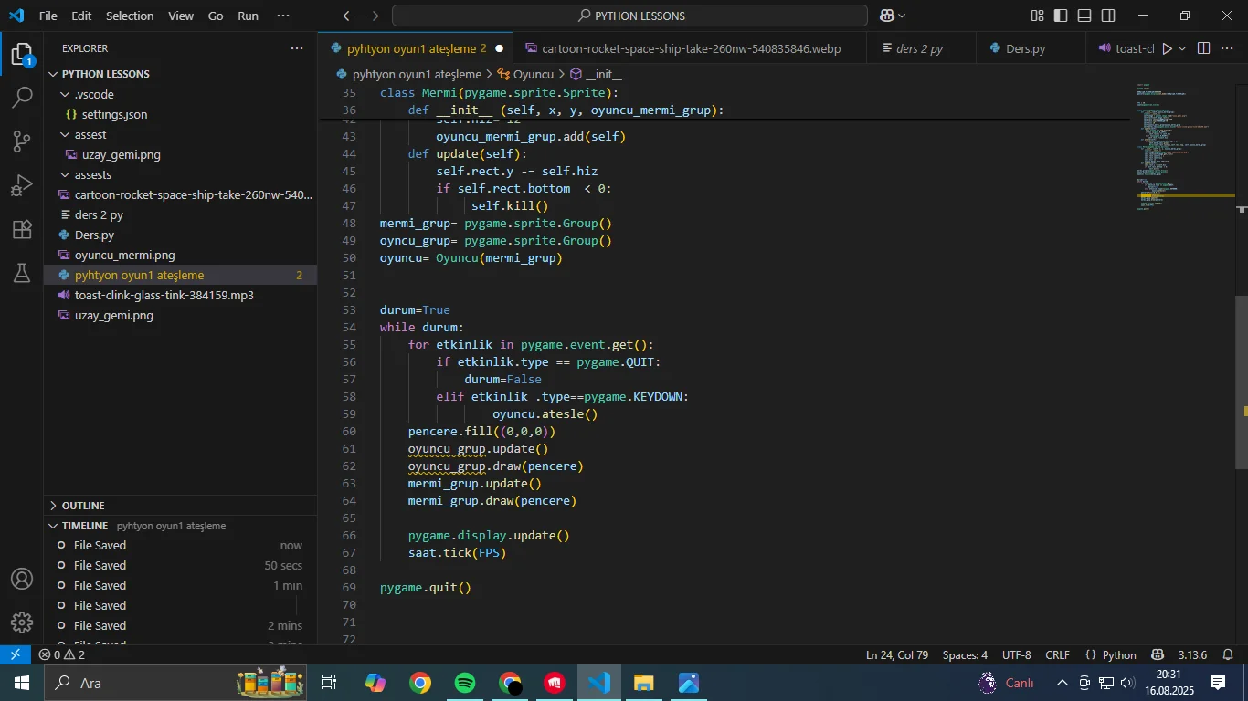This screenshot has width=1248, height=701.
Task: Run the toast-cl file with the play button
Action: pos(1166,47)
